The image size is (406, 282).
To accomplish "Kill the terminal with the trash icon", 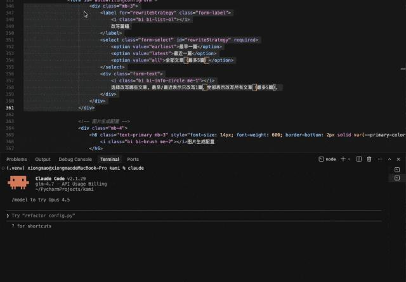I will coord(369,159).
